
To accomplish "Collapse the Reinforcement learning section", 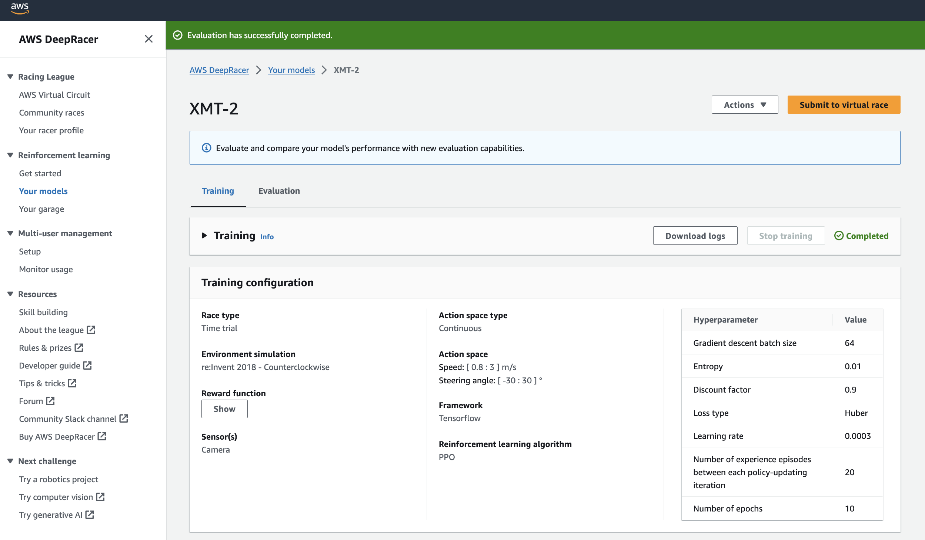I will [10, 155].
